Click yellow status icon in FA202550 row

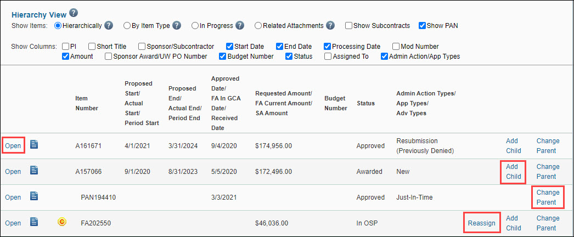(x=62, y=222)
